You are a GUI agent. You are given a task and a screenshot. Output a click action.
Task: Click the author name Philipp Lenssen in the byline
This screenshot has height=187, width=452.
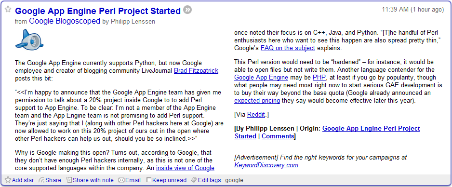point(133,22)
